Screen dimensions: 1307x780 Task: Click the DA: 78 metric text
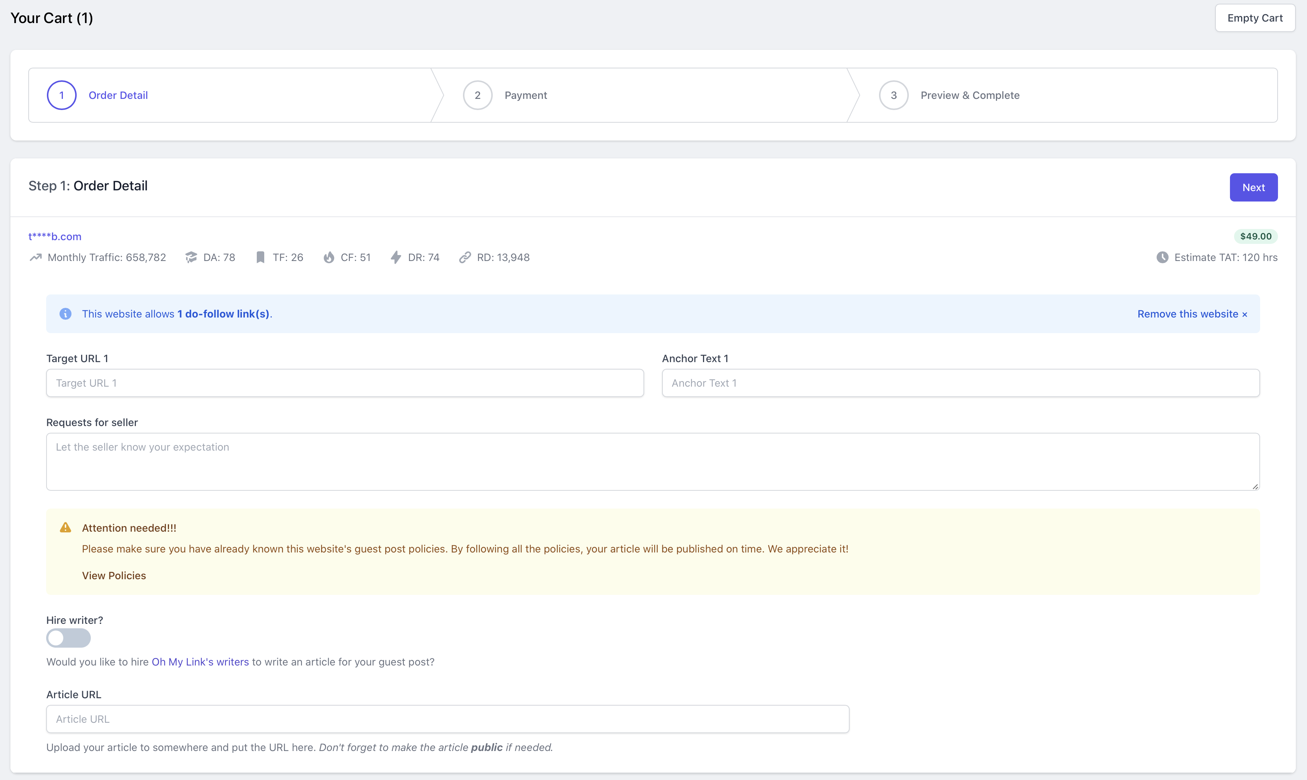219,258
